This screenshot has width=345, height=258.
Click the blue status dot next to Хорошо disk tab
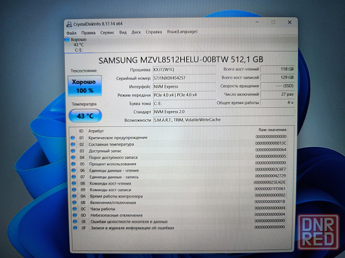point(67,40)
